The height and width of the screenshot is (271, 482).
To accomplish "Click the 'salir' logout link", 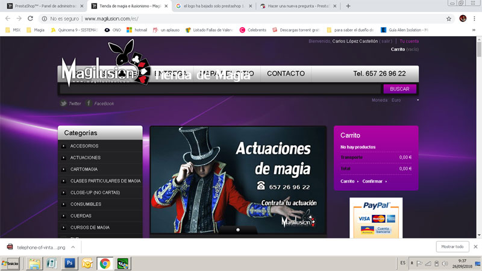I will pyautogui.click(x=386, y=41).
